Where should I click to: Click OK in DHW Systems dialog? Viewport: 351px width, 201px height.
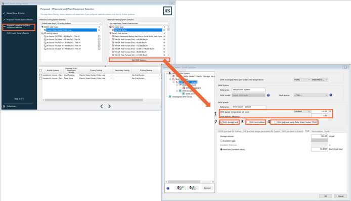click(x=326, y=196)
